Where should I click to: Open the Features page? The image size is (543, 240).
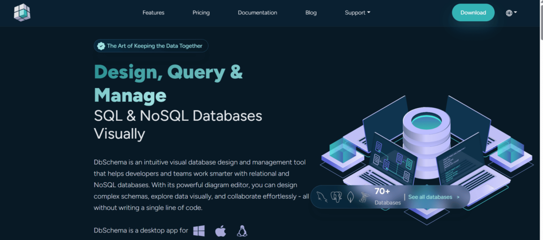coord(153,13)
